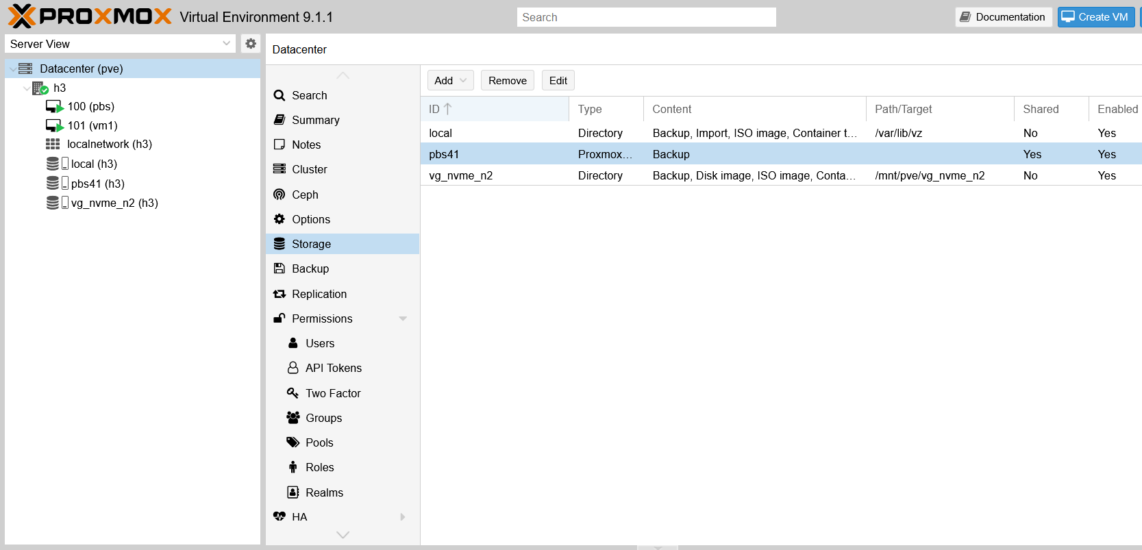Click the Realms address book icon

tap(293, 492)
